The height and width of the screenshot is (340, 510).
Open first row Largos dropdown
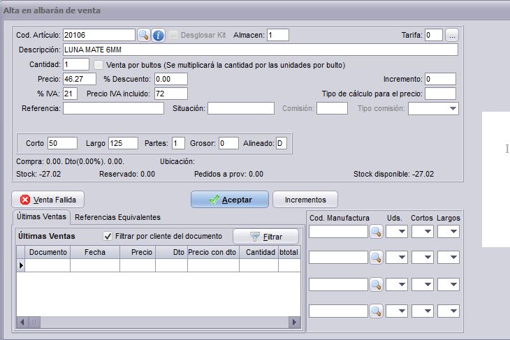449,232
